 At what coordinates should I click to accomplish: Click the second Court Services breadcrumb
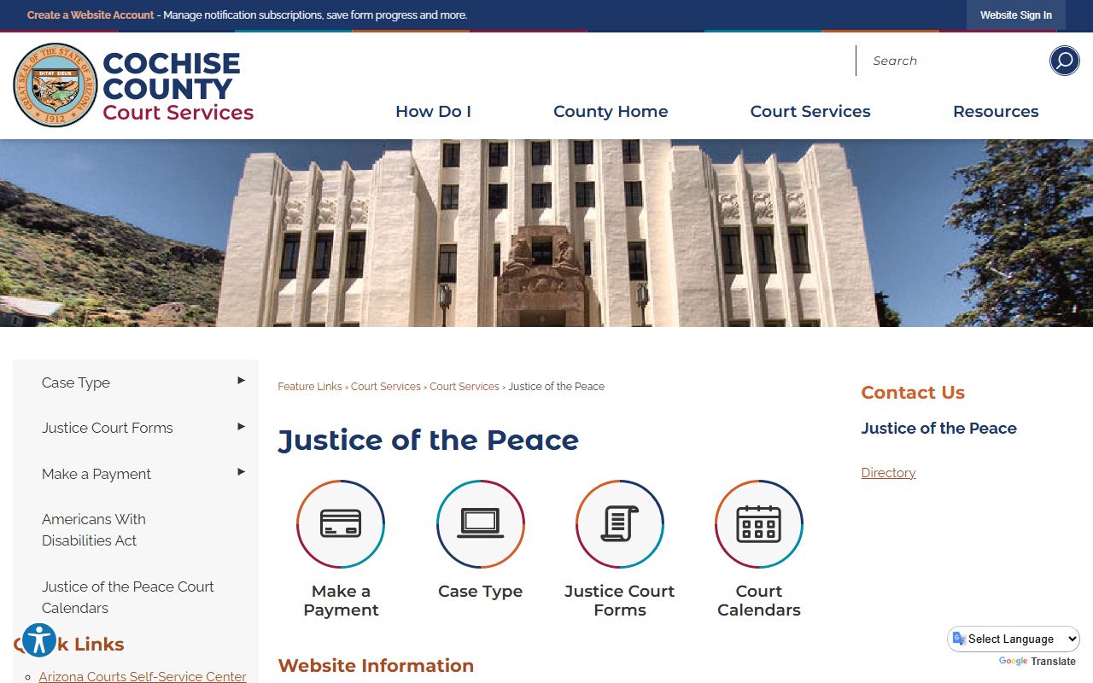(465, 387)
